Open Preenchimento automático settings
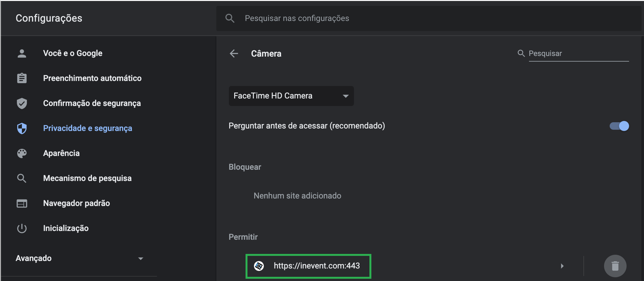This screenshot has height=281, width=644. coord(92,78)
